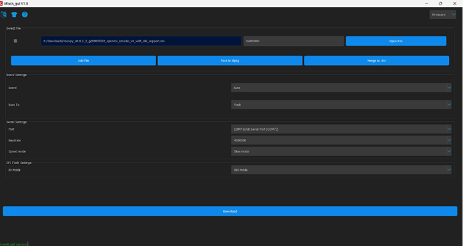This screenshot has width=465, height=246.
Task: Expand the Port dropdown showing COM7
Action: [341, 130]
